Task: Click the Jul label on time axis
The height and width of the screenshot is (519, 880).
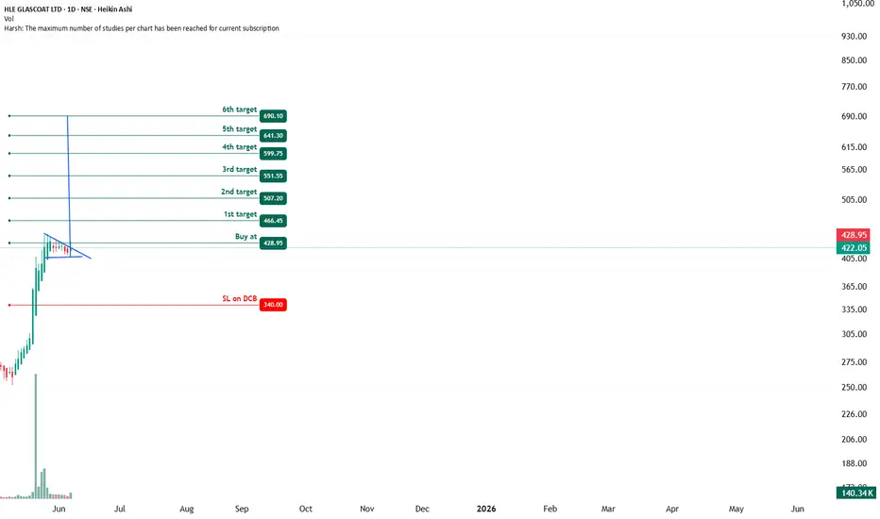Action: pyautogui.click(x=120, y=509)
